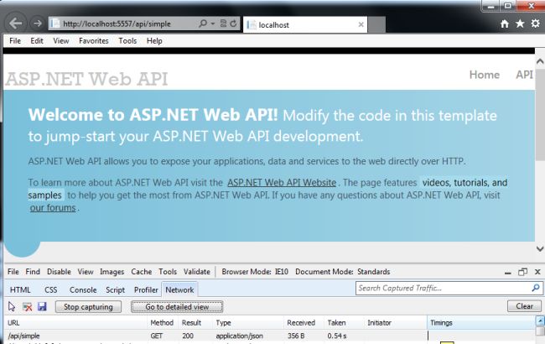
Task: Open the browser File menu
Action: (15, 41)
